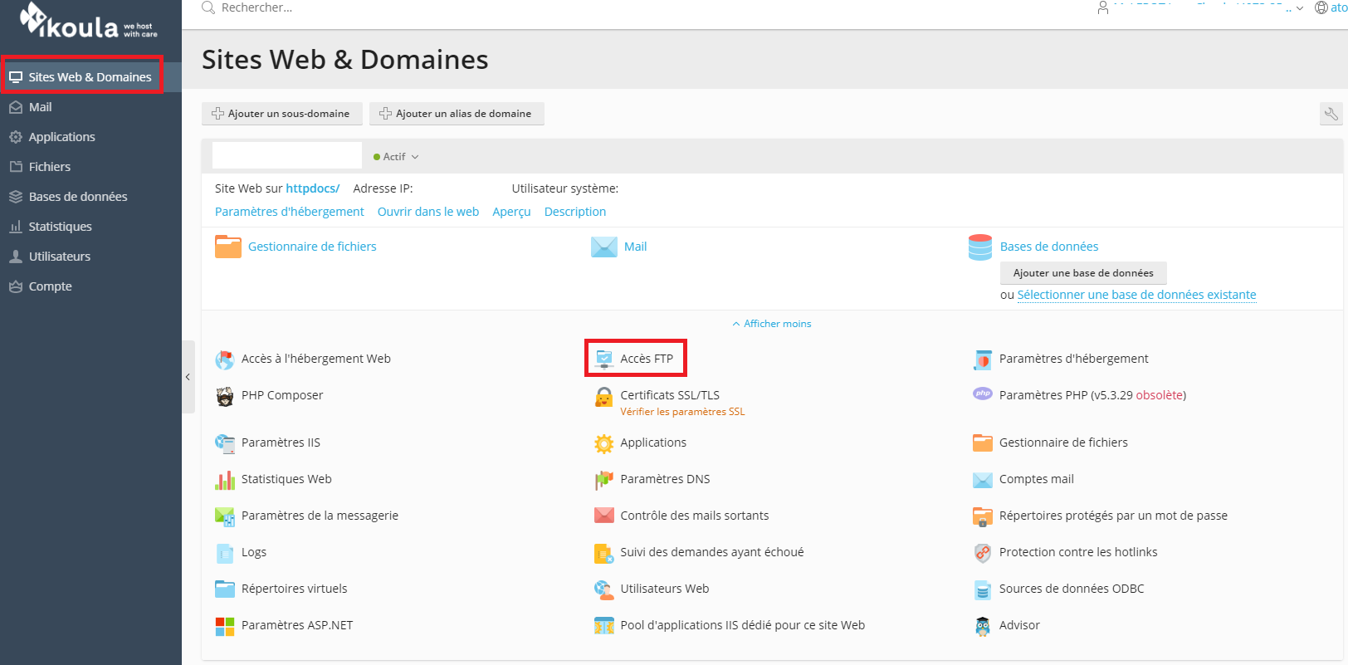Click the Statistiques Web chart icon

tap(225, 480)
